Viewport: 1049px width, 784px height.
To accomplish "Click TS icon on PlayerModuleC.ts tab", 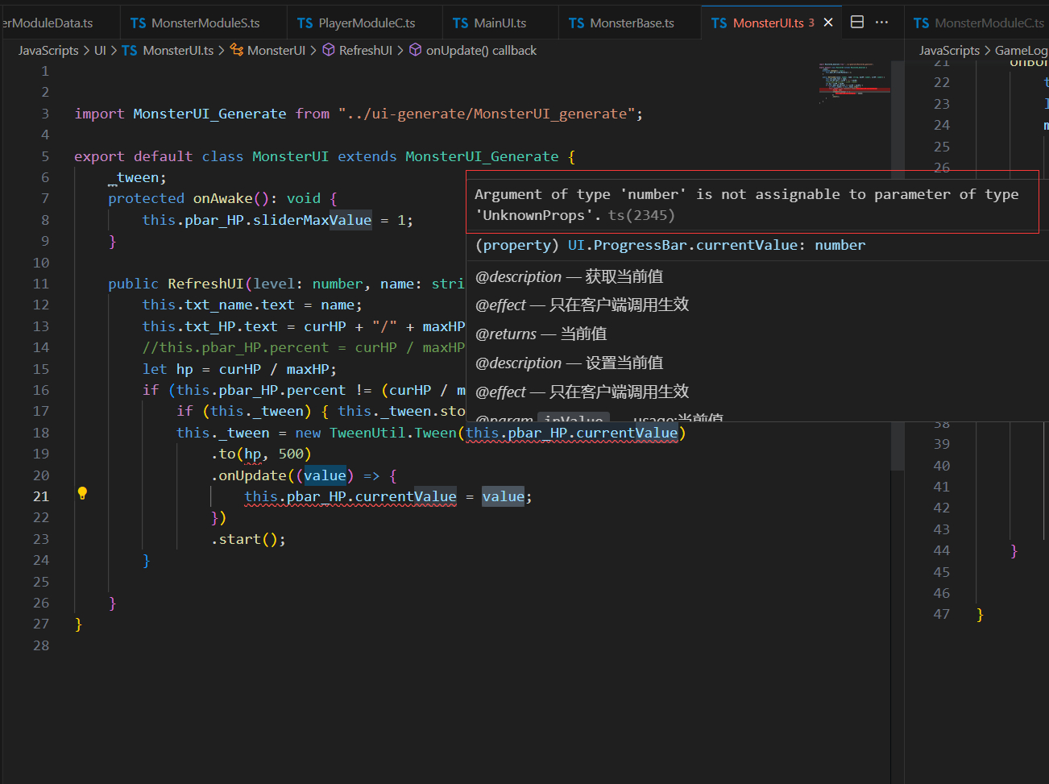I will coord(305,23).
